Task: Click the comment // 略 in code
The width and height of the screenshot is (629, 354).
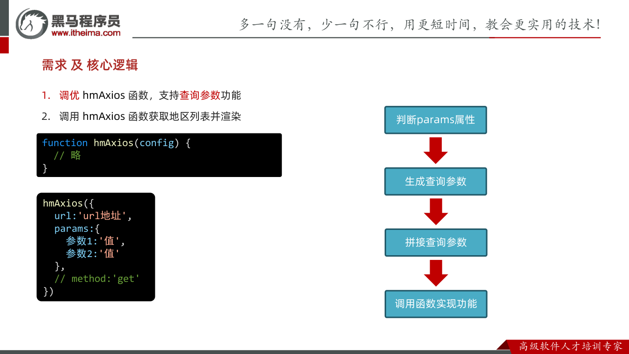Action: (x=67, y=155)
